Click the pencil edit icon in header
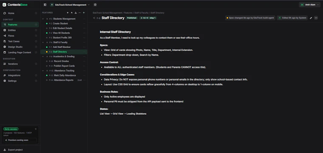The width and height of the screenshot is (323, 153). pos(311,18)
